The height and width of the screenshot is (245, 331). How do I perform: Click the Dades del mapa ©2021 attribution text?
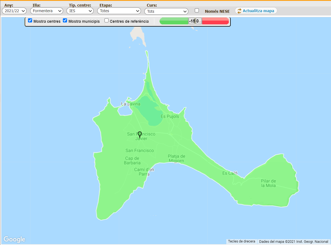294,241
